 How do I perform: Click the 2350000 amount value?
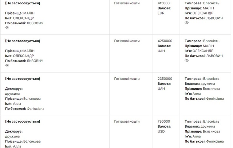[x=165, y=79]
